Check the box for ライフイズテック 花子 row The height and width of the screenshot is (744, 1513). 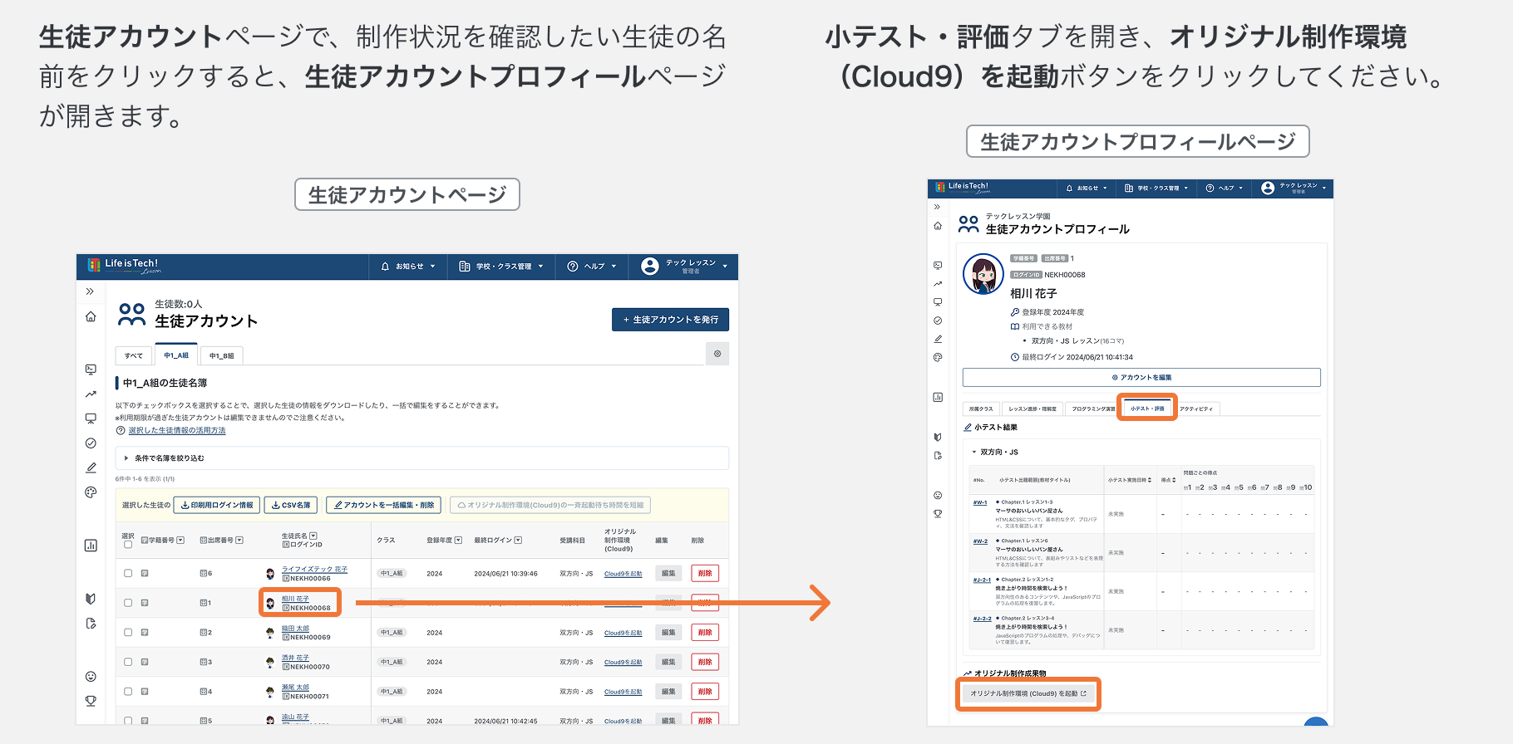tap(128, 573)
